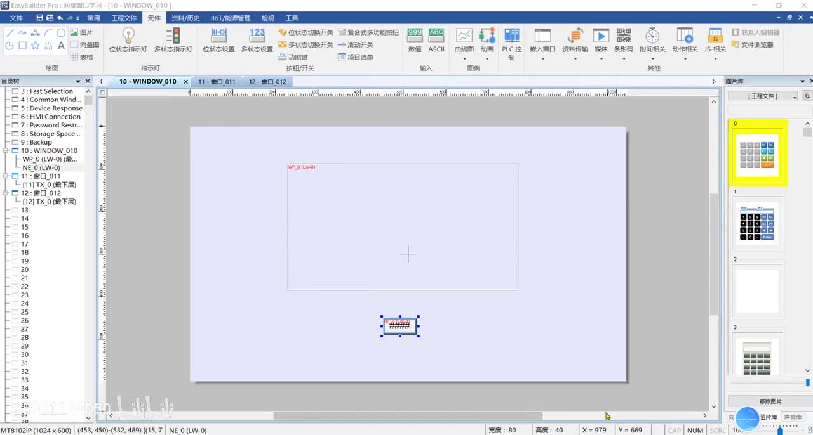Add a 项目选单 option list

click(355, 57)
